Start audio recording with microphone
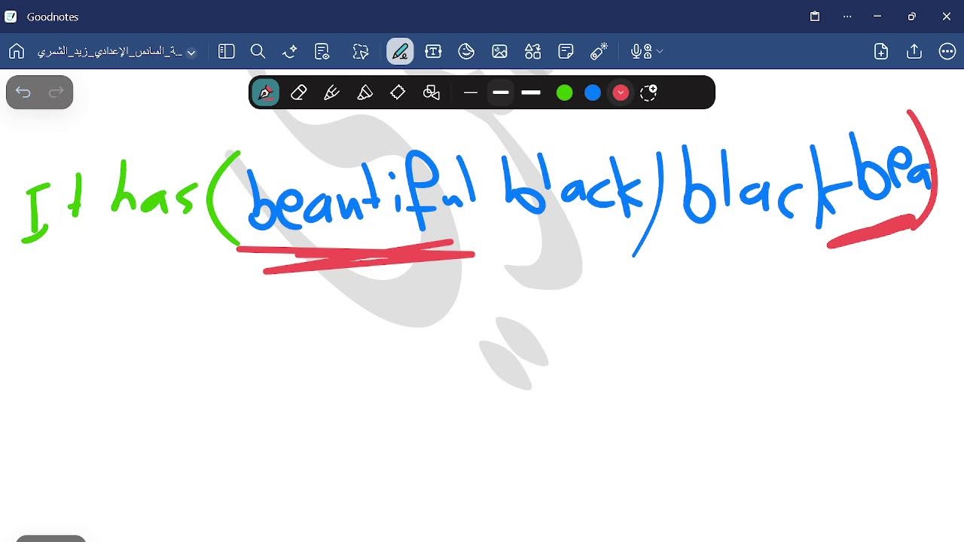 (x=641, y=51)
